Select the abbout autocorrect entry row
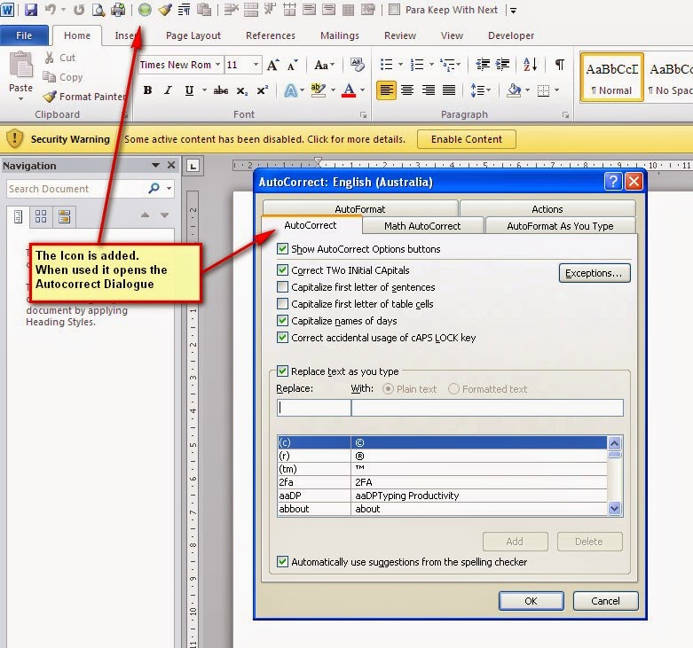 (x=442, y=509)
